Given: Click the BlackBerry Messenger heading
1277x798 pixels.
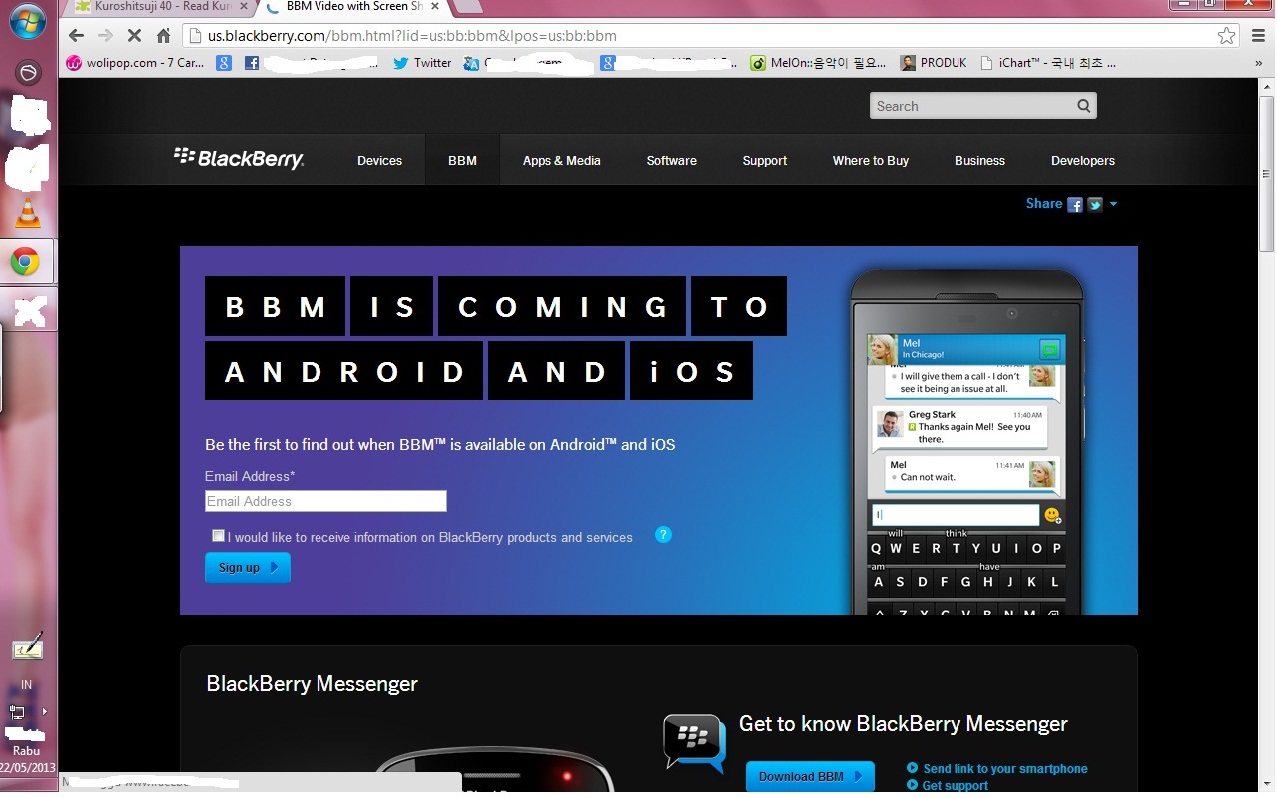Looking at the screenshot, I should click(x=312, y=684).
